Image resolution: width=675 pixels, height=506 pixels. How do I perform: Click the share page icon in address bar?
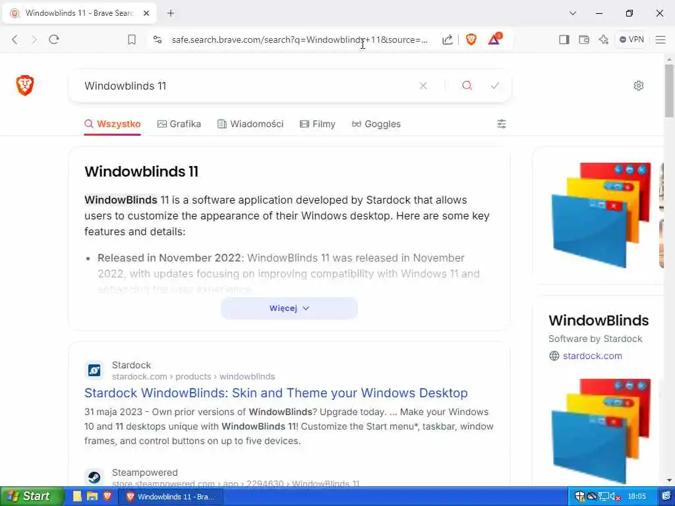448,40
